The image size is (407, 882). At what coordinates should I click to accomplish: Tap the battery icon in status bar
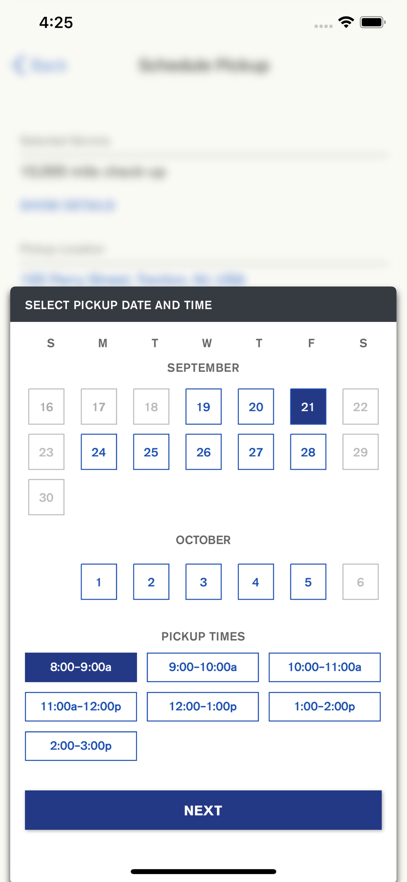[373, 22]
